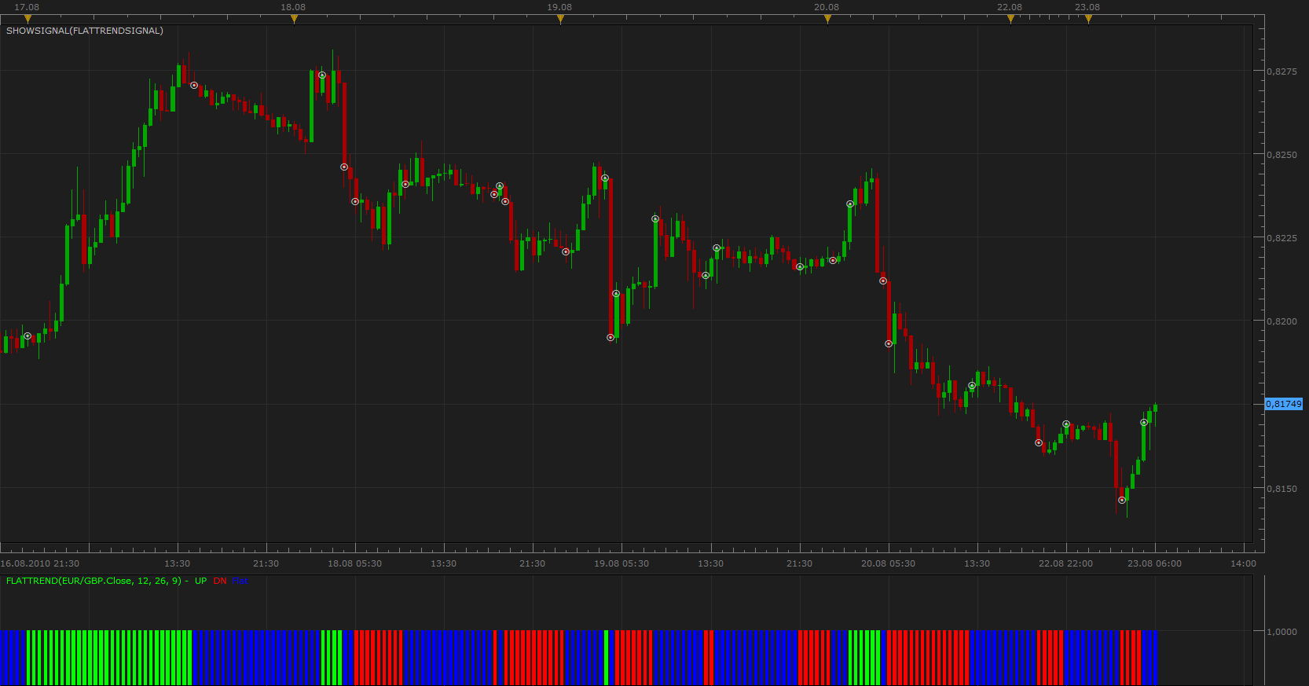1309x686 pixels.
Task: Click the FLATTREND(EUR/GBP.Close, 12, 26, 9) indicator label
Action: [93, 581]
